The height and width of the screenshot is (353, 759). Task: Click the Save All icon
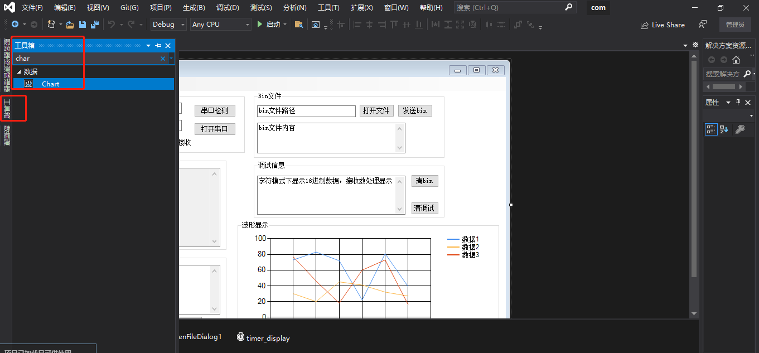pos(95,25)
